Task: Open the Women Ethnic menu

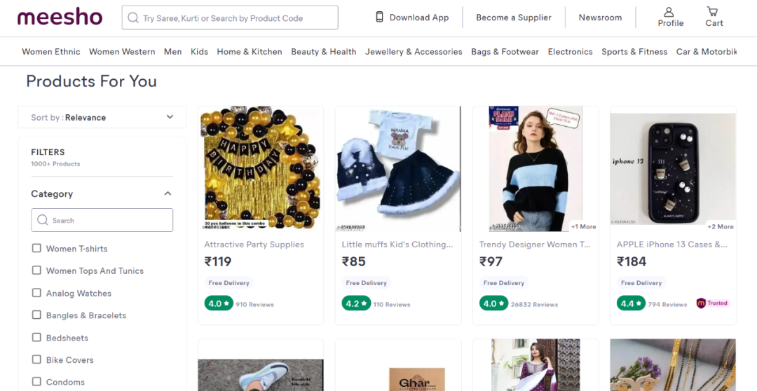Action: pyautogui.click(x=51, y=52)
